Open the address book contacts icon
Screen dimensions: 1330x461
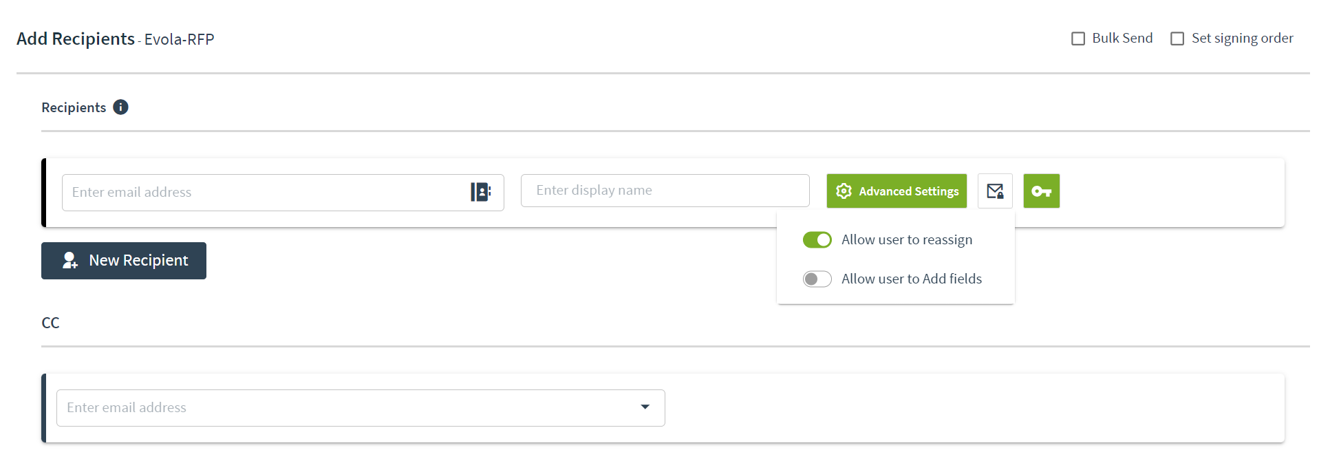480,192
